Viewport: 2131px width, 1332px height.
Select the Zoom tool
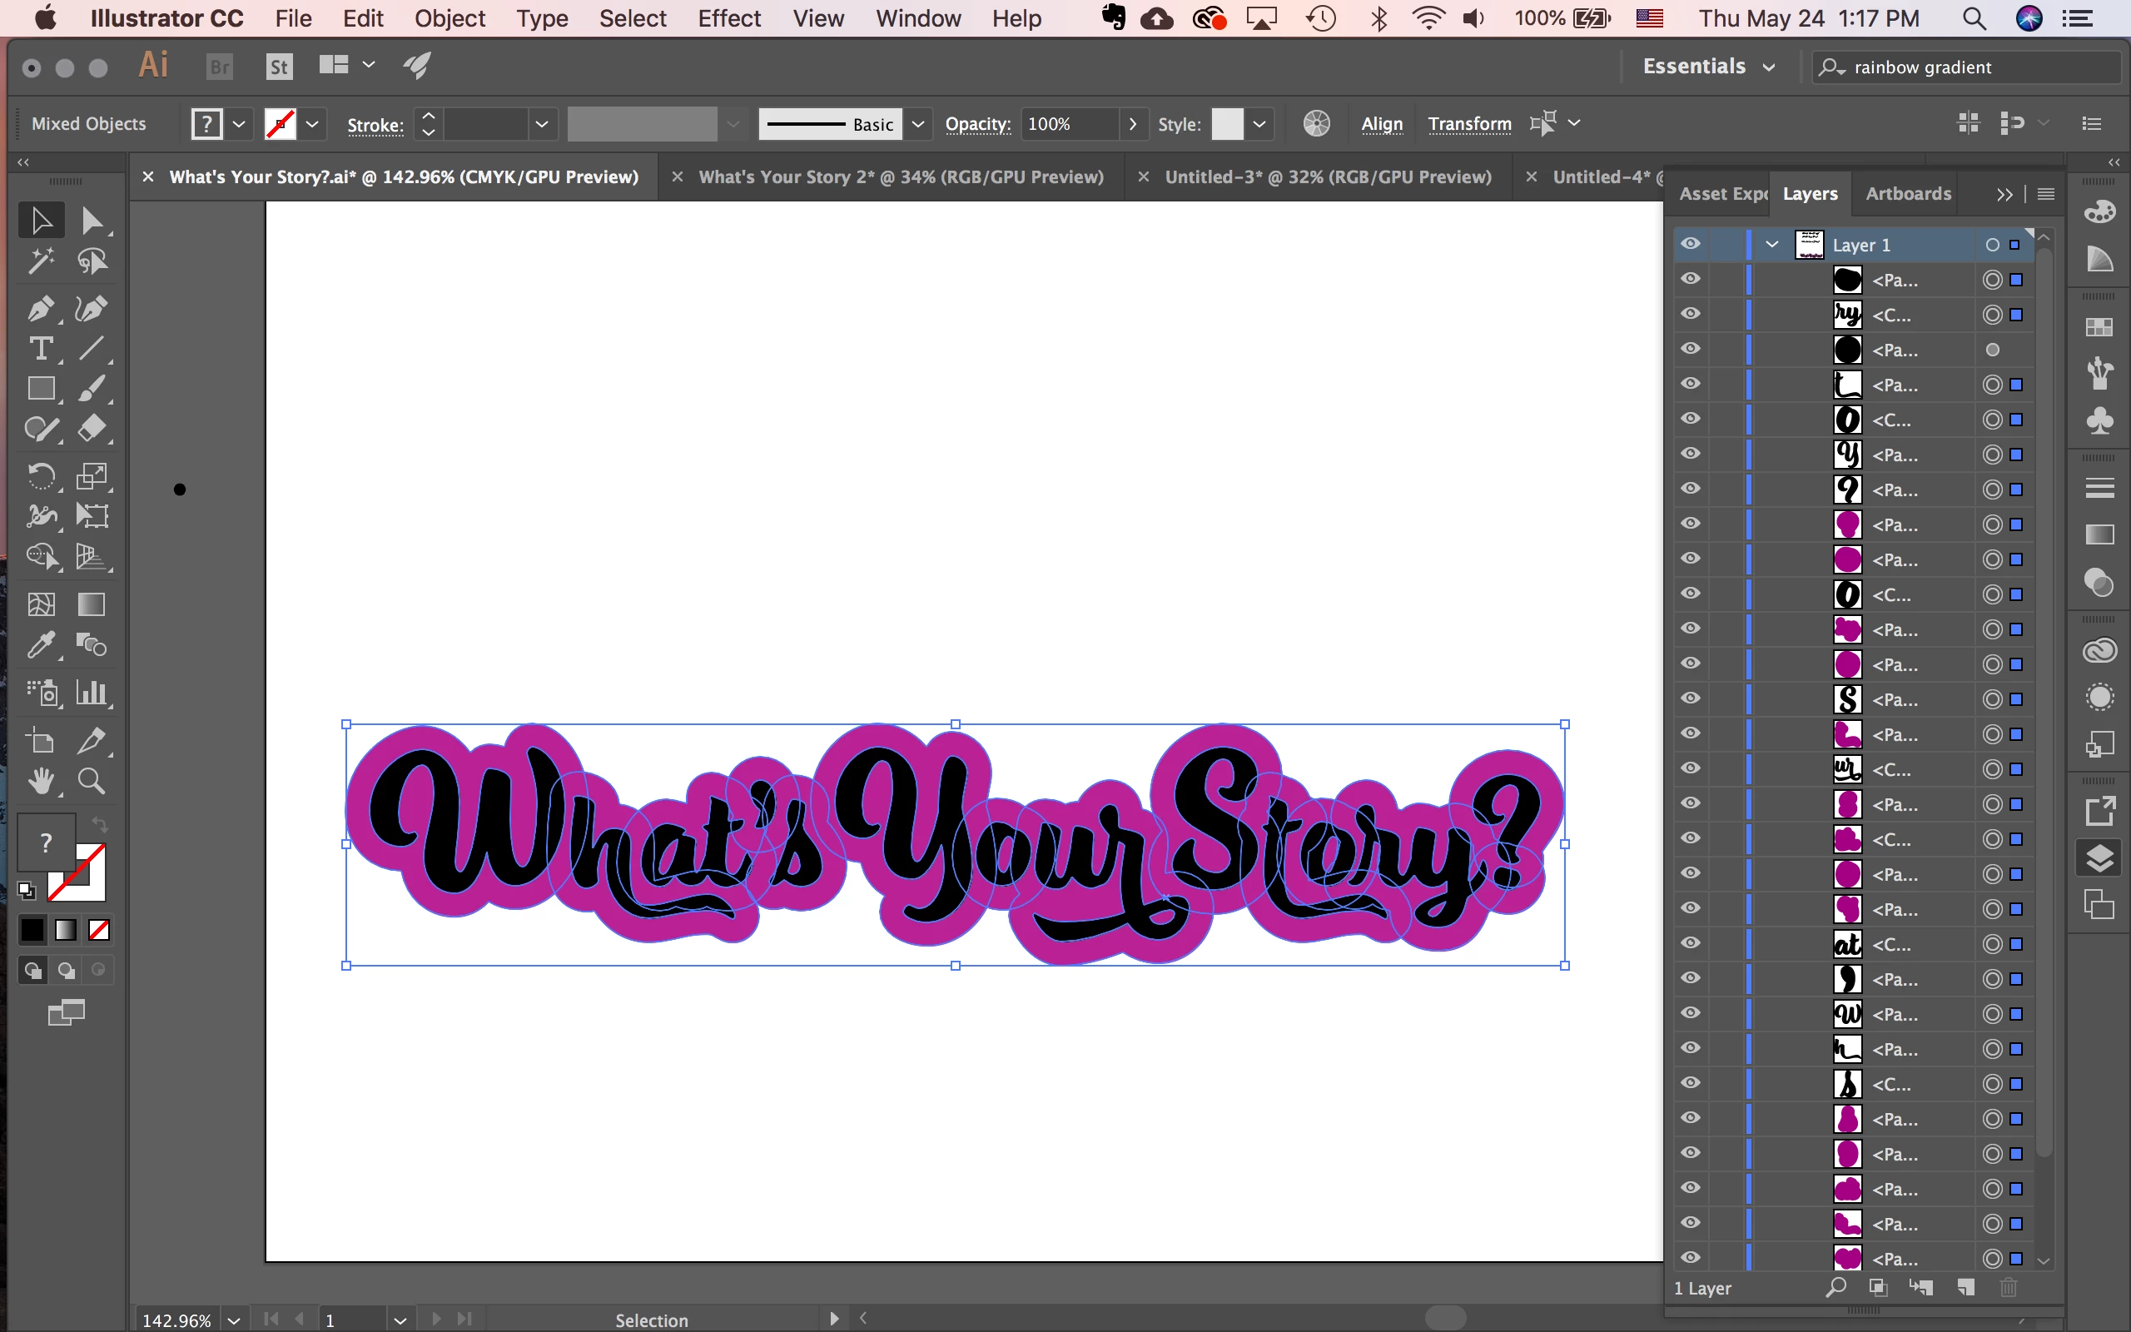92,781
